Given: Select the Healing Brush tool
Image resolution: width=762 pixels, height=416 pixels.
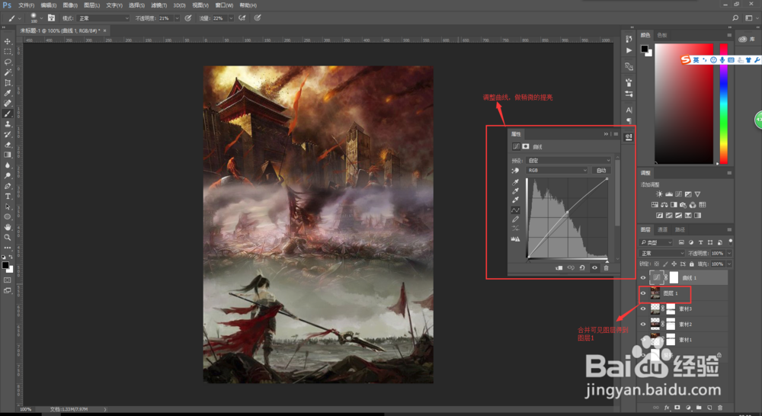Looking at the screenshot, I should 8,103.
